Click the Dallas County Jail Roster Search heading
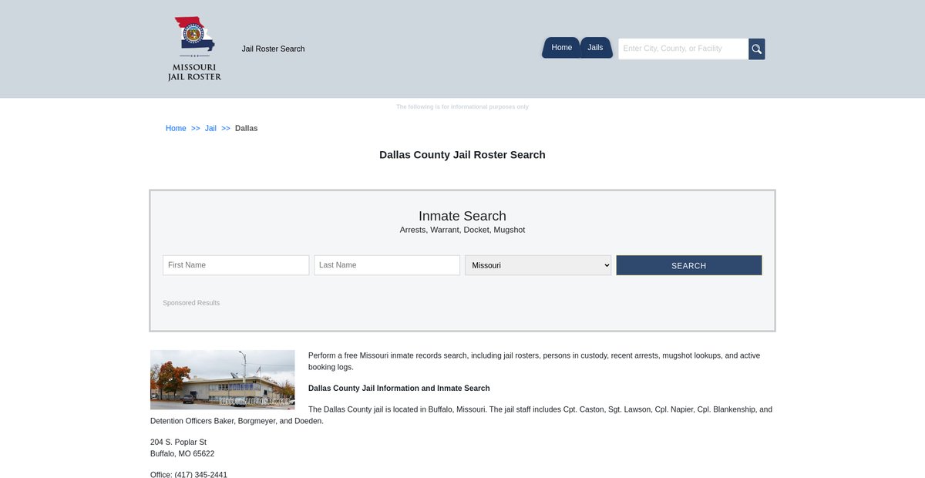The width and height of the screenshot is (925, 478). pyautogui.click(x=462, y=155)
